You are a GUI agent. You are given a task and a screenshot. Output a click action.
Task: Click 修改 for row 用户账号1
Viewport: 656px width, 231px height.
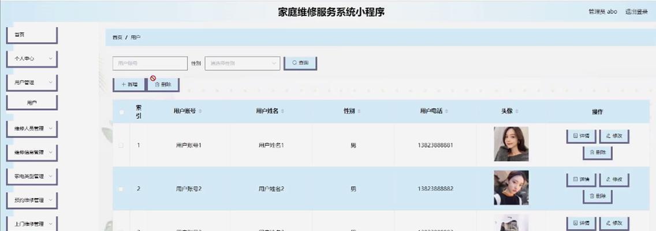pyautogui.click(x=614, y=136)
